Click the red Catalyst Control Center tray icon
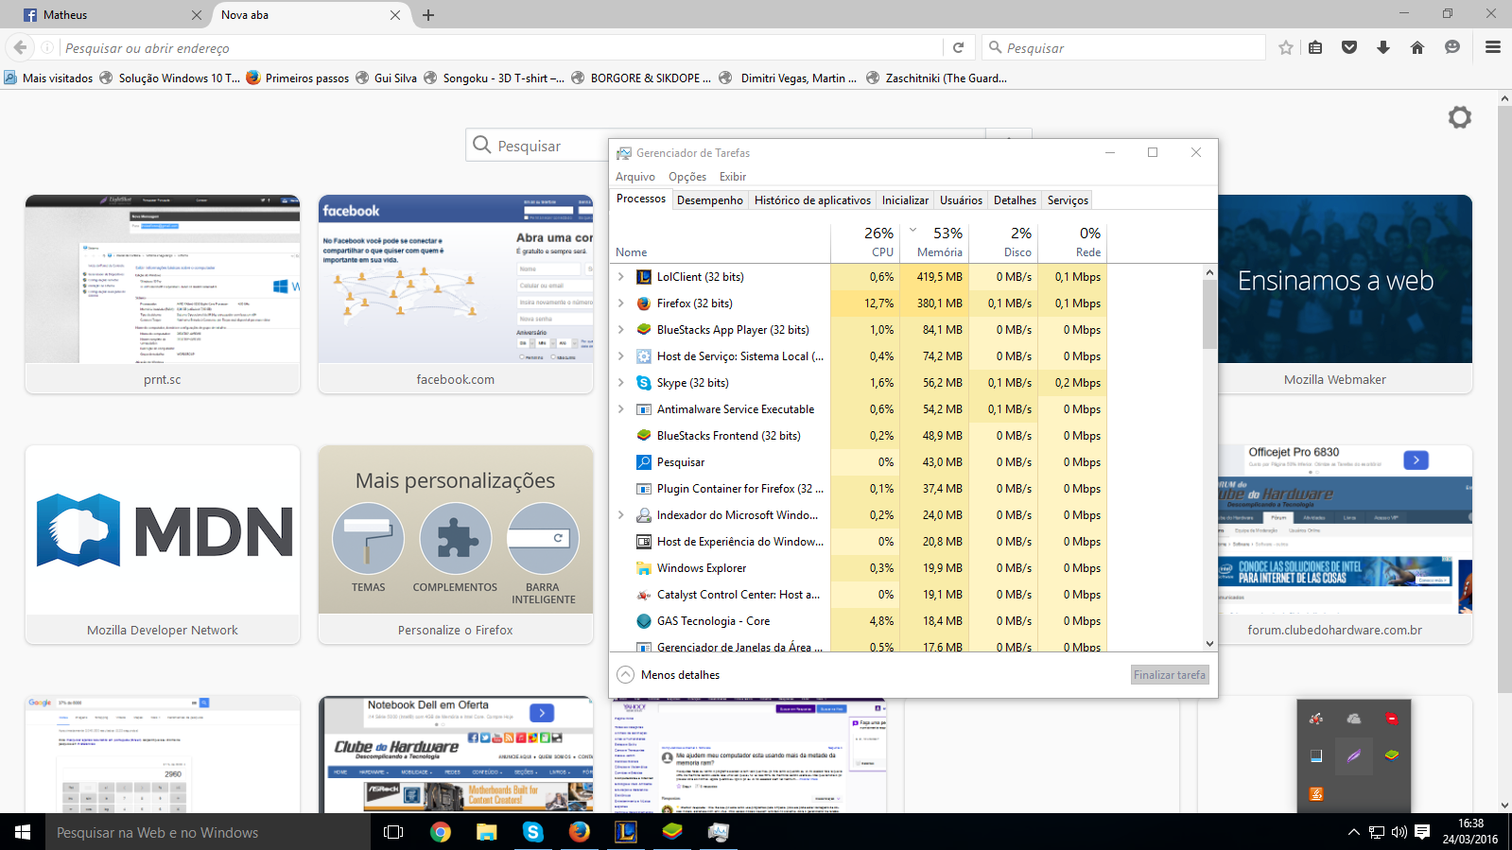This screenshot has width=1512, height=850. tap(1316, 719)
